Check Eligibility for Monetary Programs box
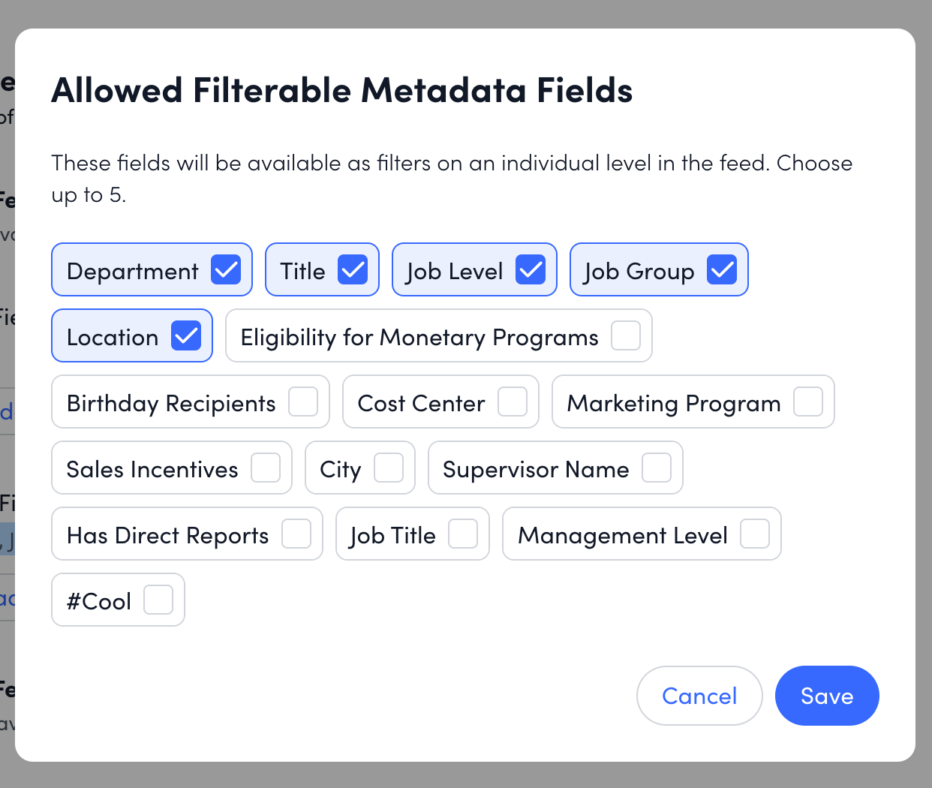The height and width of the screenshot is (788, 932). coord(626,335)
